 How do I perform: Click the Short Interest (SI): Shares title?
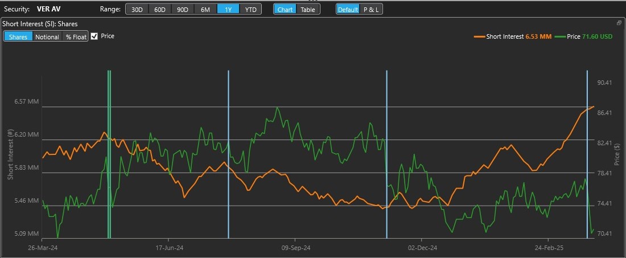[40, 24]
